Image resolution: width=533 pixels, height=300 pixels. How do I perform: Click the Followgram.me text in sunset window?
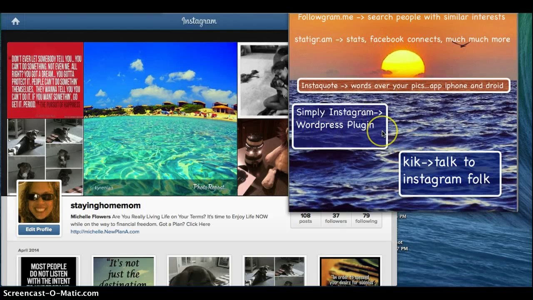point(326,17)
